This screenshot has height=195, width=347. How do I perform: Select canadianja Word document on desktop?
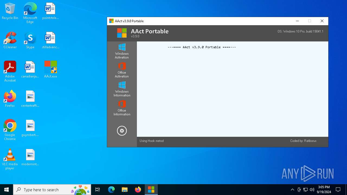30,70
